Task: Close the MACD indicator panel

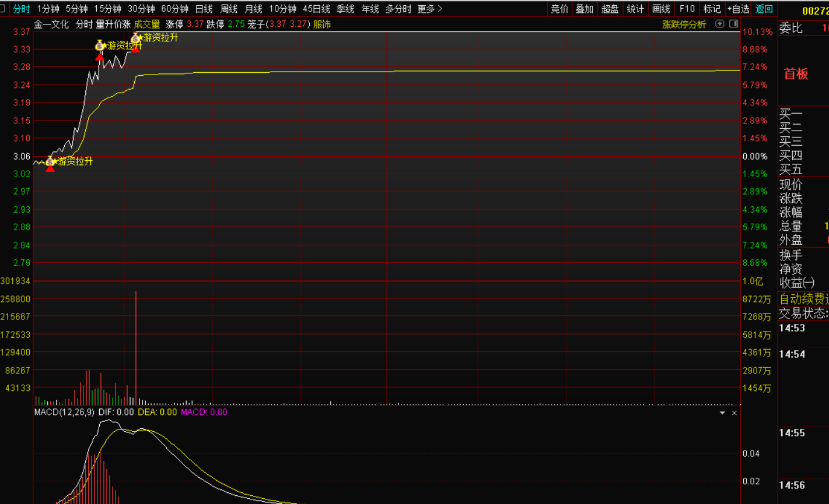Action: [734, 413]
